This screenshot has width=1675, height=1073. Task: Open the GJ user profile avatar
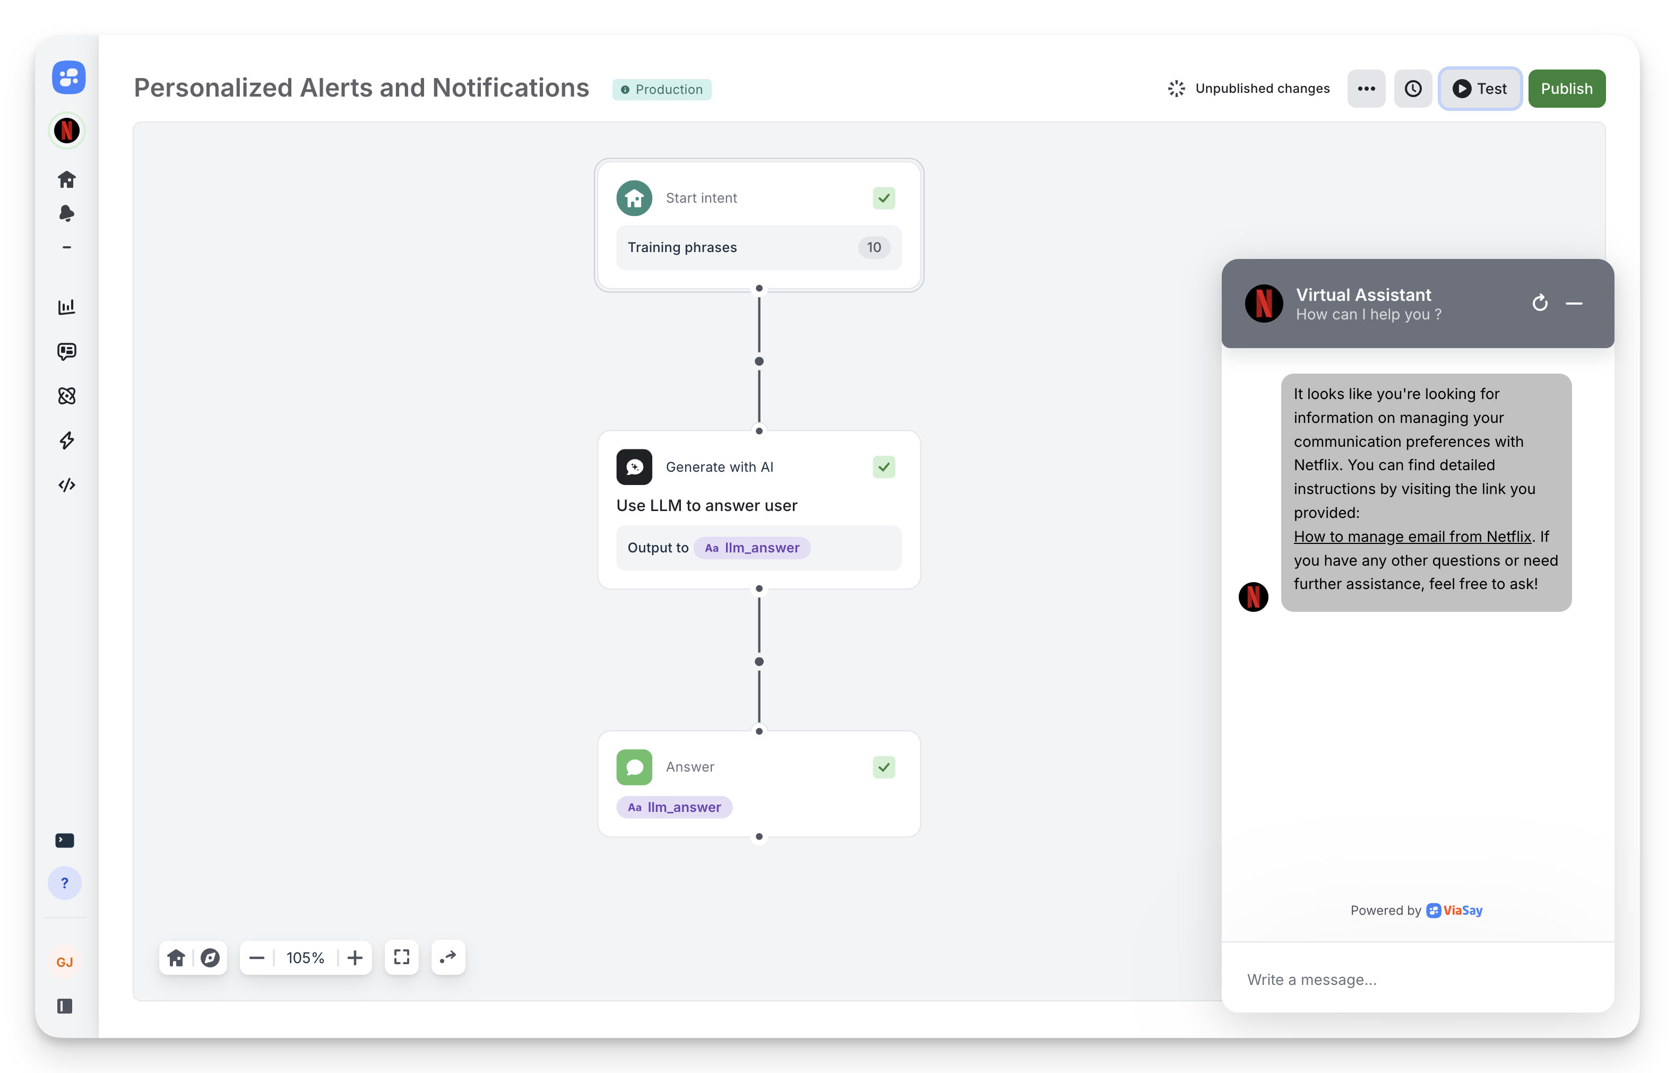(65, 962)
